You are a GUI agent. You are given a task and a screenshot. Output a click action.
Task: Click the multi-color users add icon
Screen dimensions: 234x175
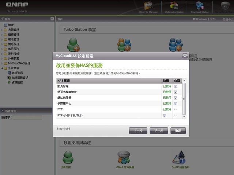pyautogui.click(x=124, y=44)
